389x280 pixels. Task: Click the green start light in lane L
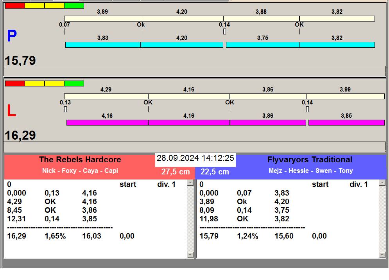point(74,84)
